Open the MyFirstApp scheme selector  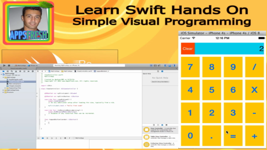[20, 65]
